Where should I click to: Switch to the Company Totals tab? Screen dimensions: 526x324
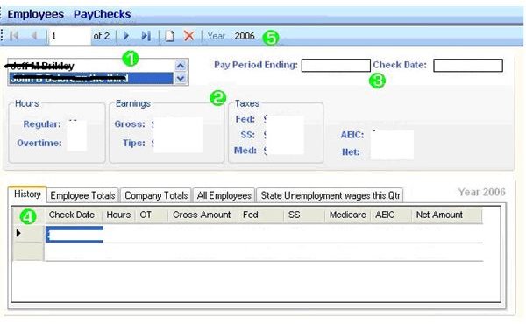pyautogui.click(x=156, y=195)
